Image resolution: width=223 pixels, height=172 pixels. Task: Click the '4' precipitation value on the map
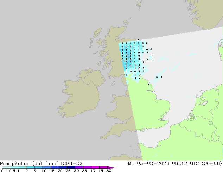126,53
